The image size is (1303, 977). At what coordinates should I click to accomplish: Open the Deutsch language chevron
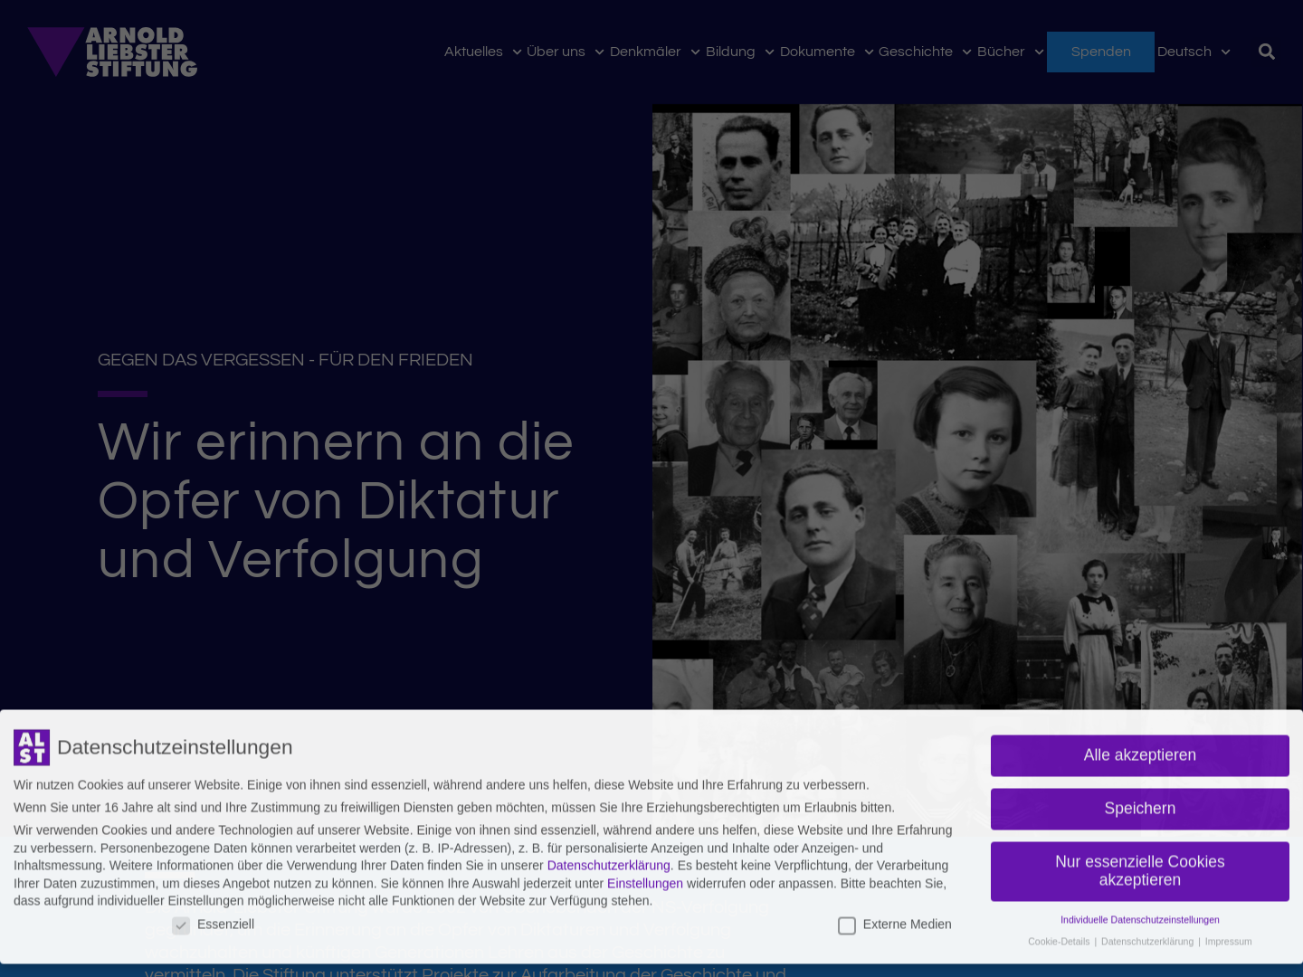pyautogui.click(x=1225, y=52)
